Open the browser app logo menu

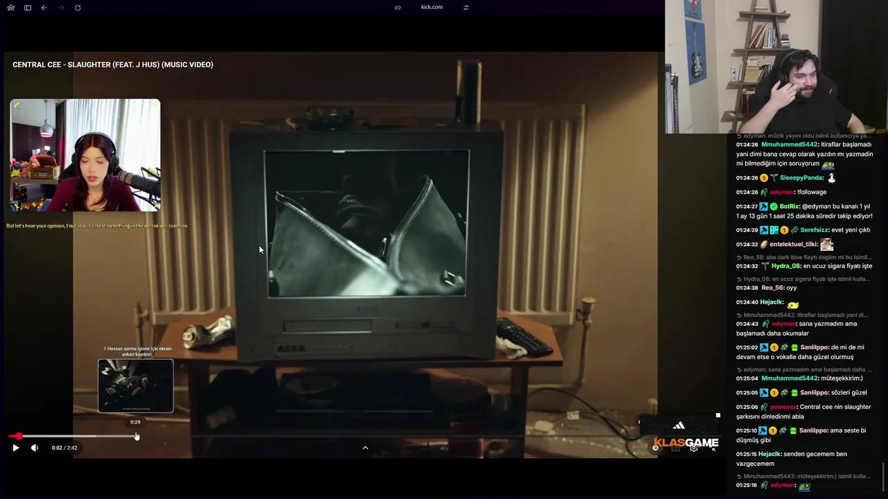pyautogui.click(x=10, y=8)
